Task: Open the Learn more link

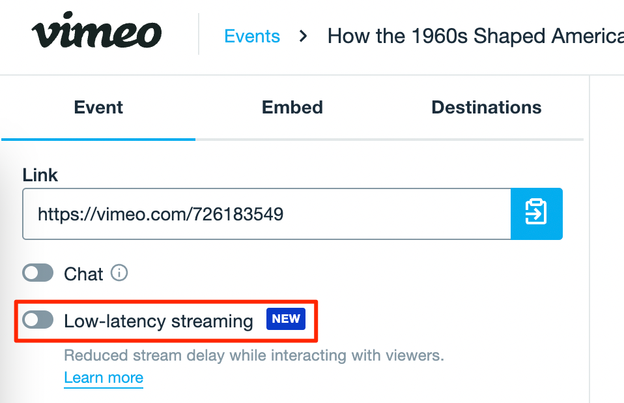Action: point(104,378)
